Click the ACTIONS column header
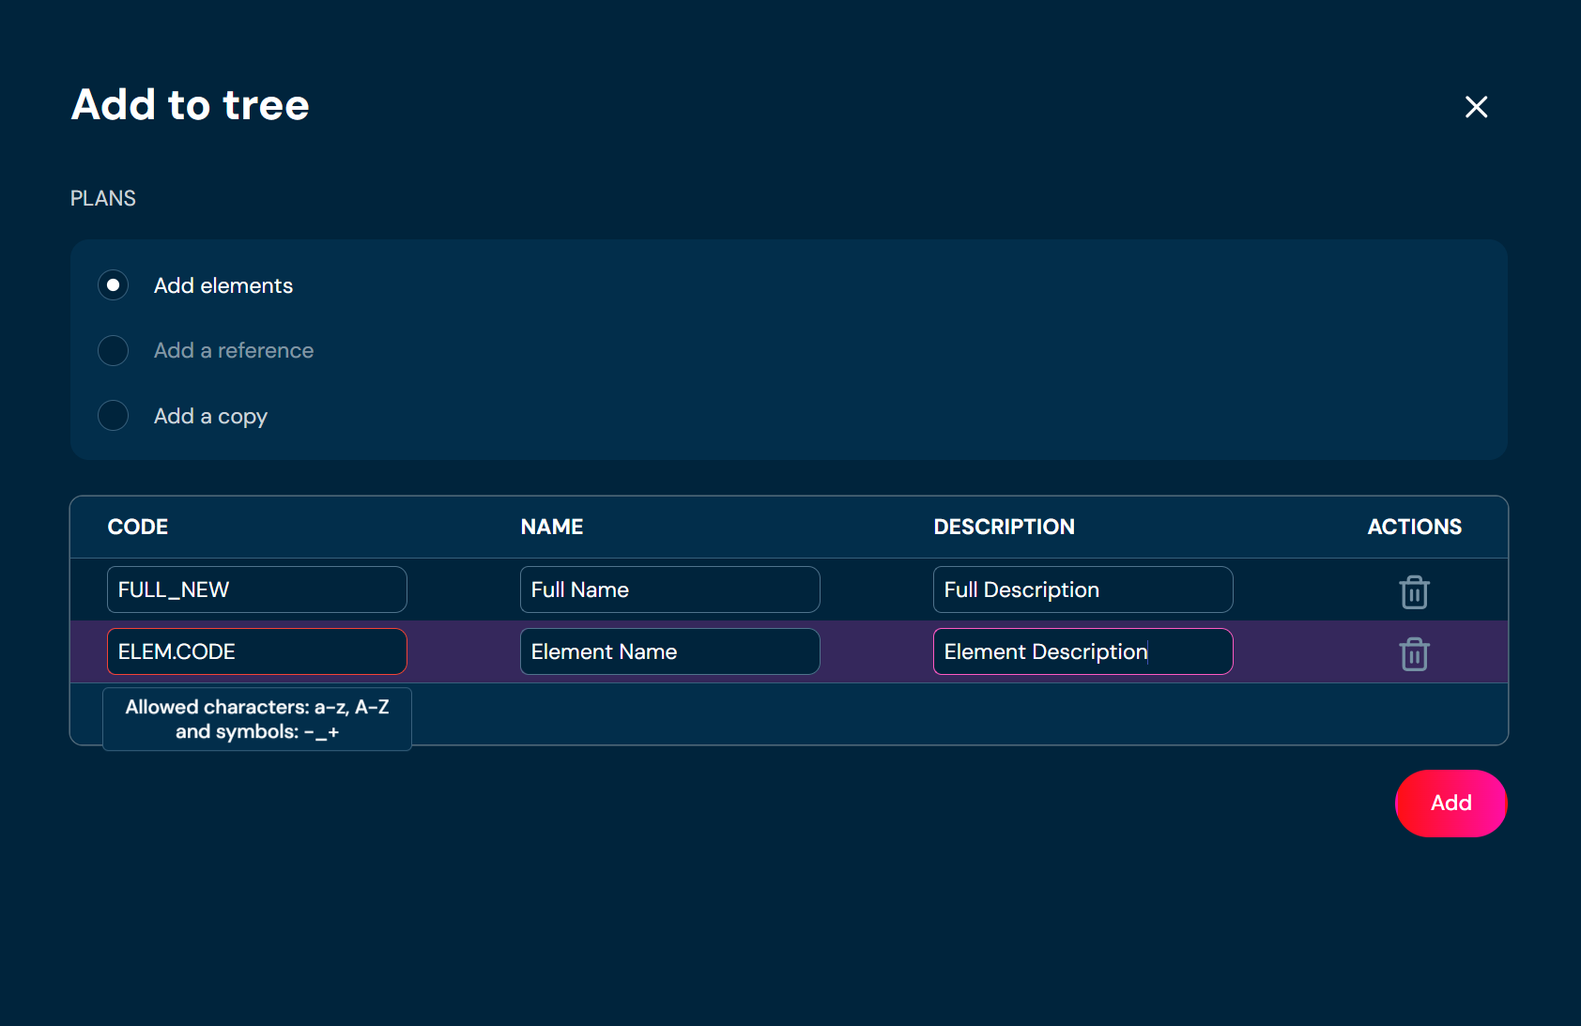This screenshot has width=1581, height=1026. (1414, 527)
